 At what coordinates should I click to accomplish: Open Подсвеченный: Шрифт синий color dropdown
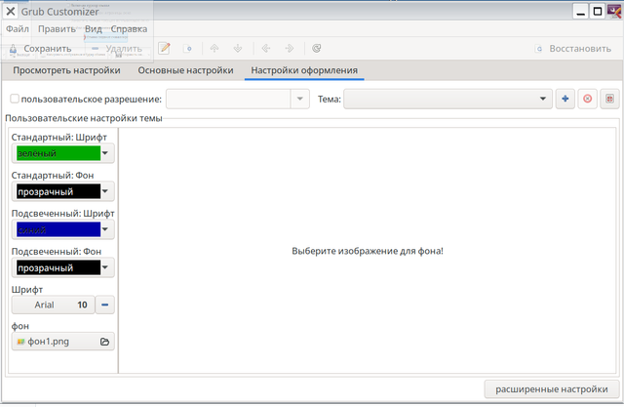62,229
